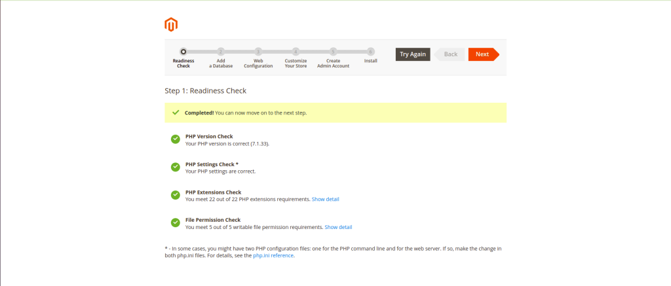
Task: Select step 6 Install in wizard
Action: (x=370, y=51)
